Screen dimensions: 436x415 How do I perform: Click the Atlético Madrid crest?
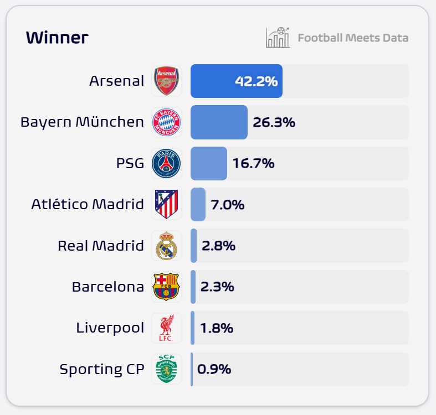click(x=167, y=205)
